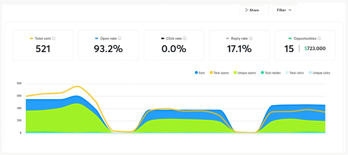Click the Opportunities info icon
Viewport: 348px width, 155px height.
(319, 38)
